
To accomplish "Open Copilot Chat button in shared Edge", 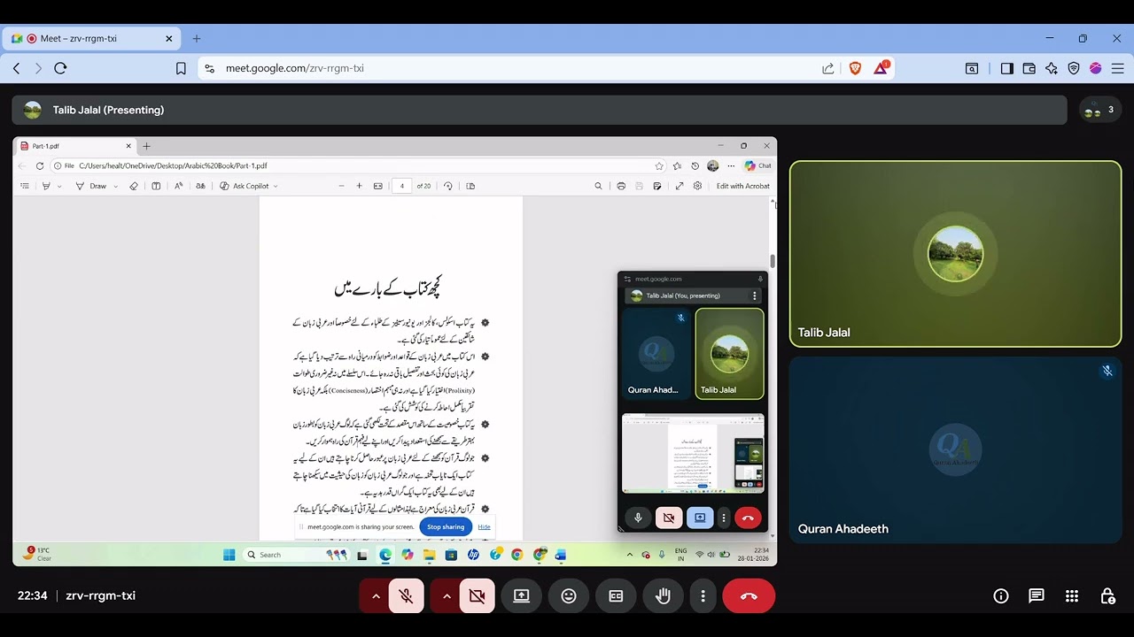I will [x=758, y=165].
